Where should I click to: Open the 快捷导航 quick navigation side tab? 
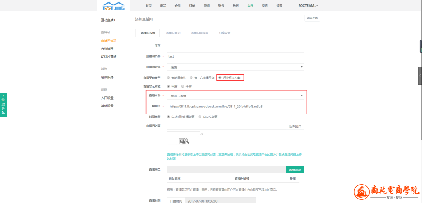(x=3, y=105)
